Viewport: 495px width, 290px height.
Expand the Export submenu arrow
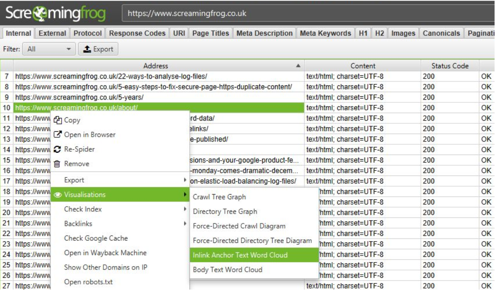point(185,180)
